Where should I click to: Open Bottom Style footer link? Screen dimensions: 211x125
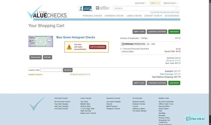86,106
